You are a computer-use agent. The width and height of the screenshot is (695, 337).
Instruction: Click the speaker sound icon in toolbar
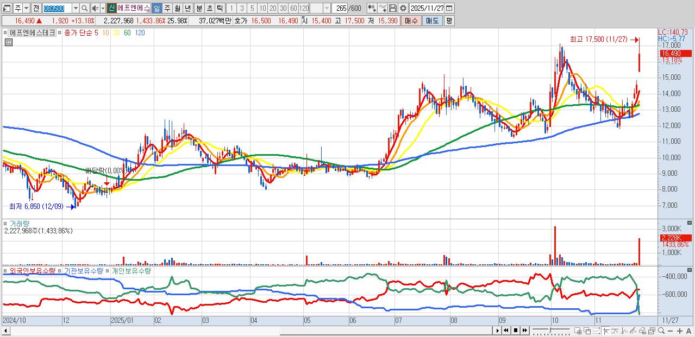(95, 8)
